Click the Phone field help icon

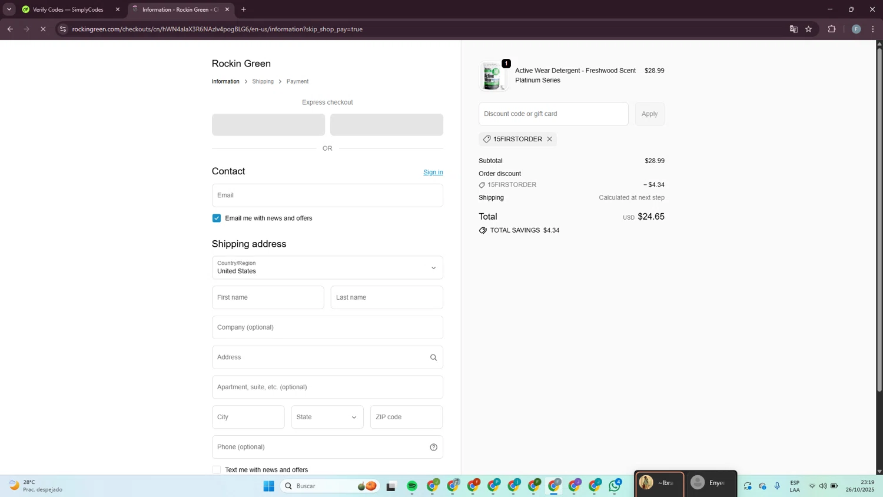point(433,447)
